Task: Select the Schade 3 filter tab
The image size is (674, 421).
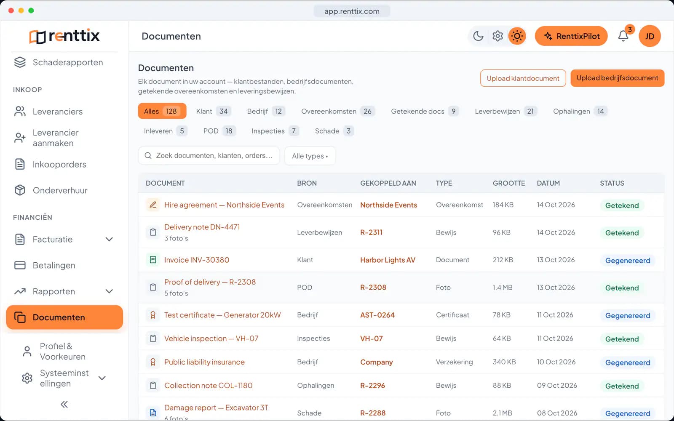Action: 334,131
